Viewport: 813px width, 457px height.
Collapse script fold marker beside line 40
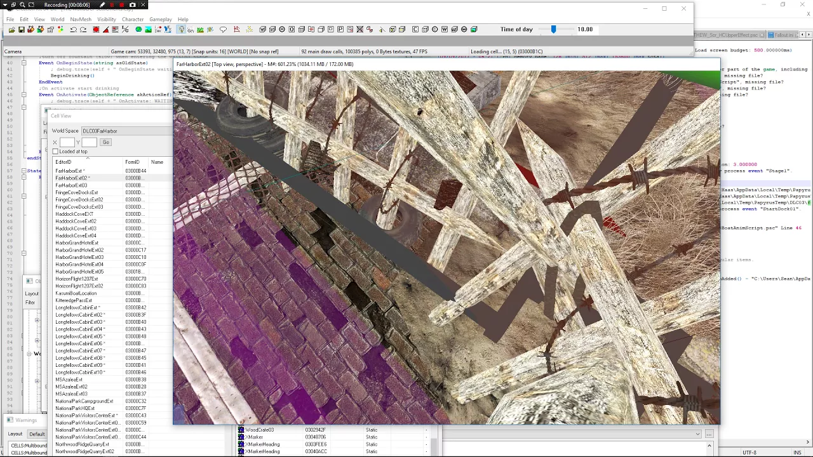[x=24, y=63]
